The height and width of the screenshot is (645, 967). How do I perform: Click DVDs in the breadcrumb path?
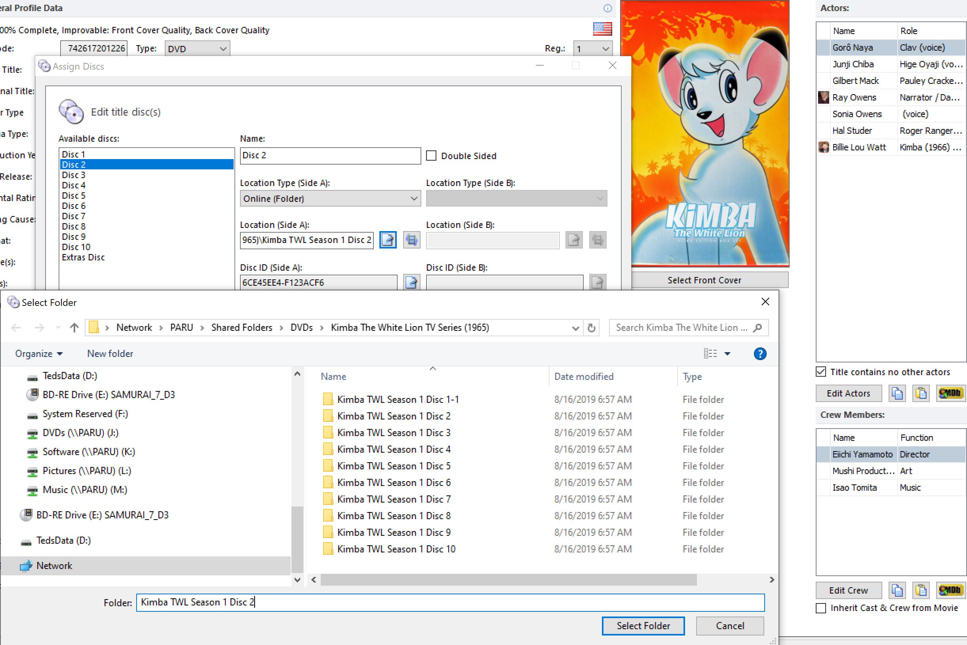[301, 327]
